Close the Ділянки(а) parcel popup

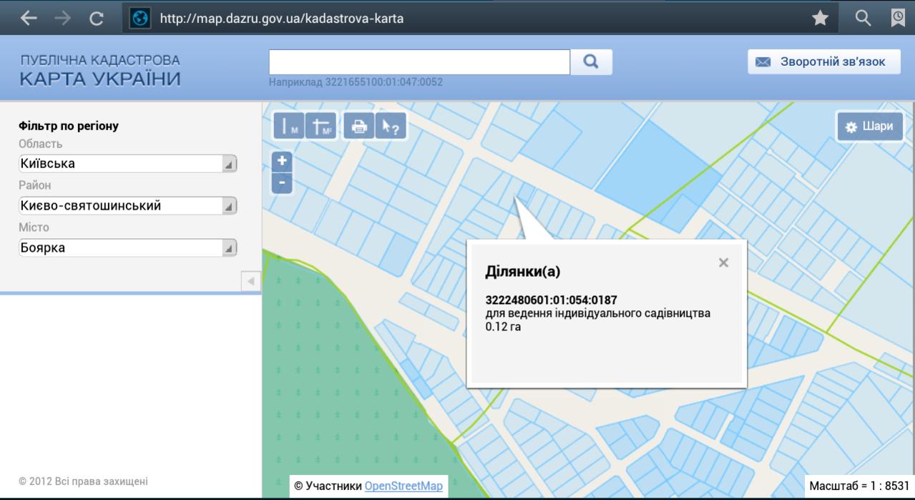click(x=723, y=263)
